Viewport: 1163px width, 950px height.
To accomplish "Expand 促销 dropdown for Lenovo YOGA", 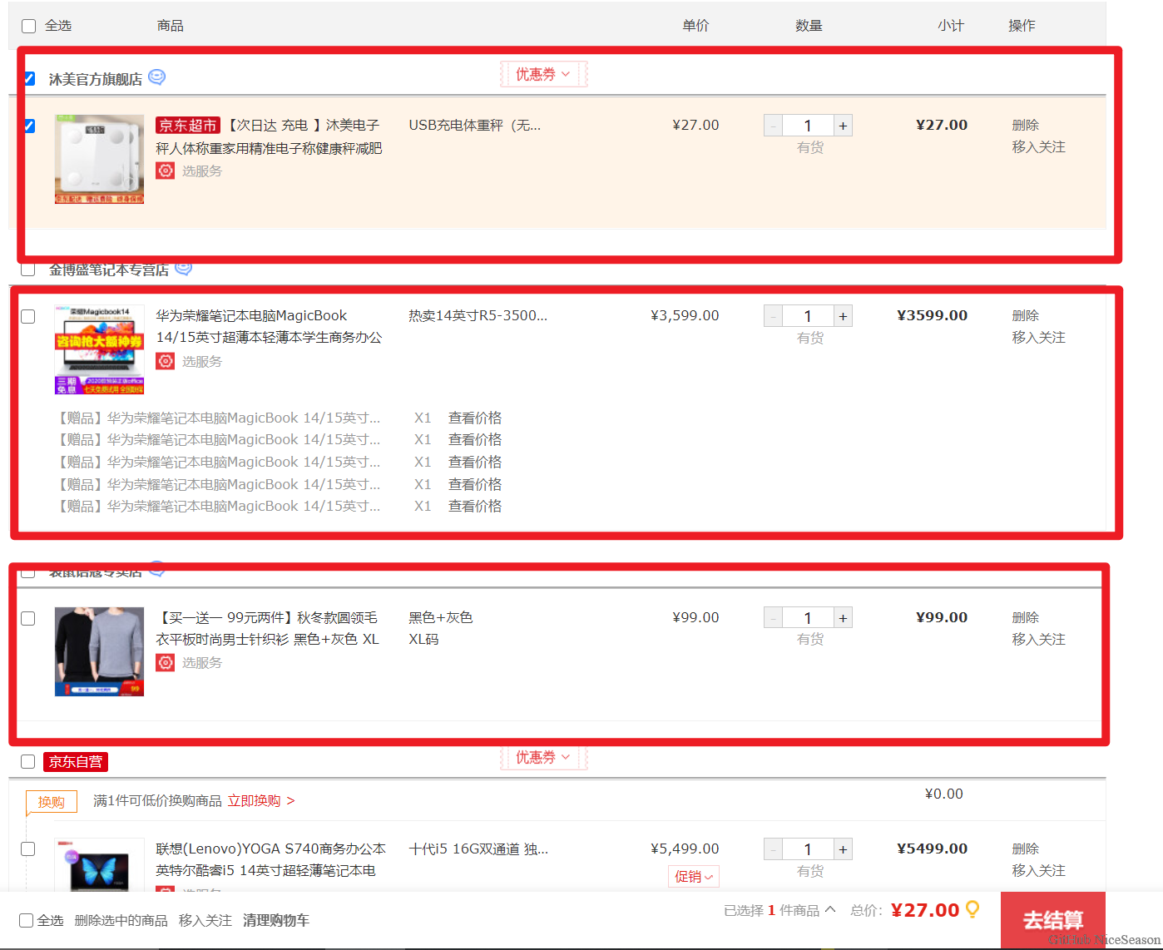I will (694, 876).
